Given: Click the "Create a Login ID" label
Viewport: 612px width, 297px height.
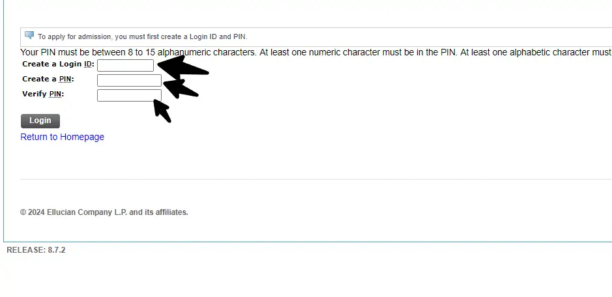Looking at the screenshot, I should pos(52,64).
